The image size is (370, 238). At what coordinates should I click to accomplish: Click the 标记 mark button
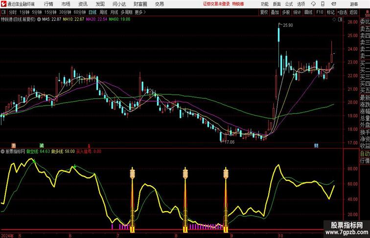330,12
